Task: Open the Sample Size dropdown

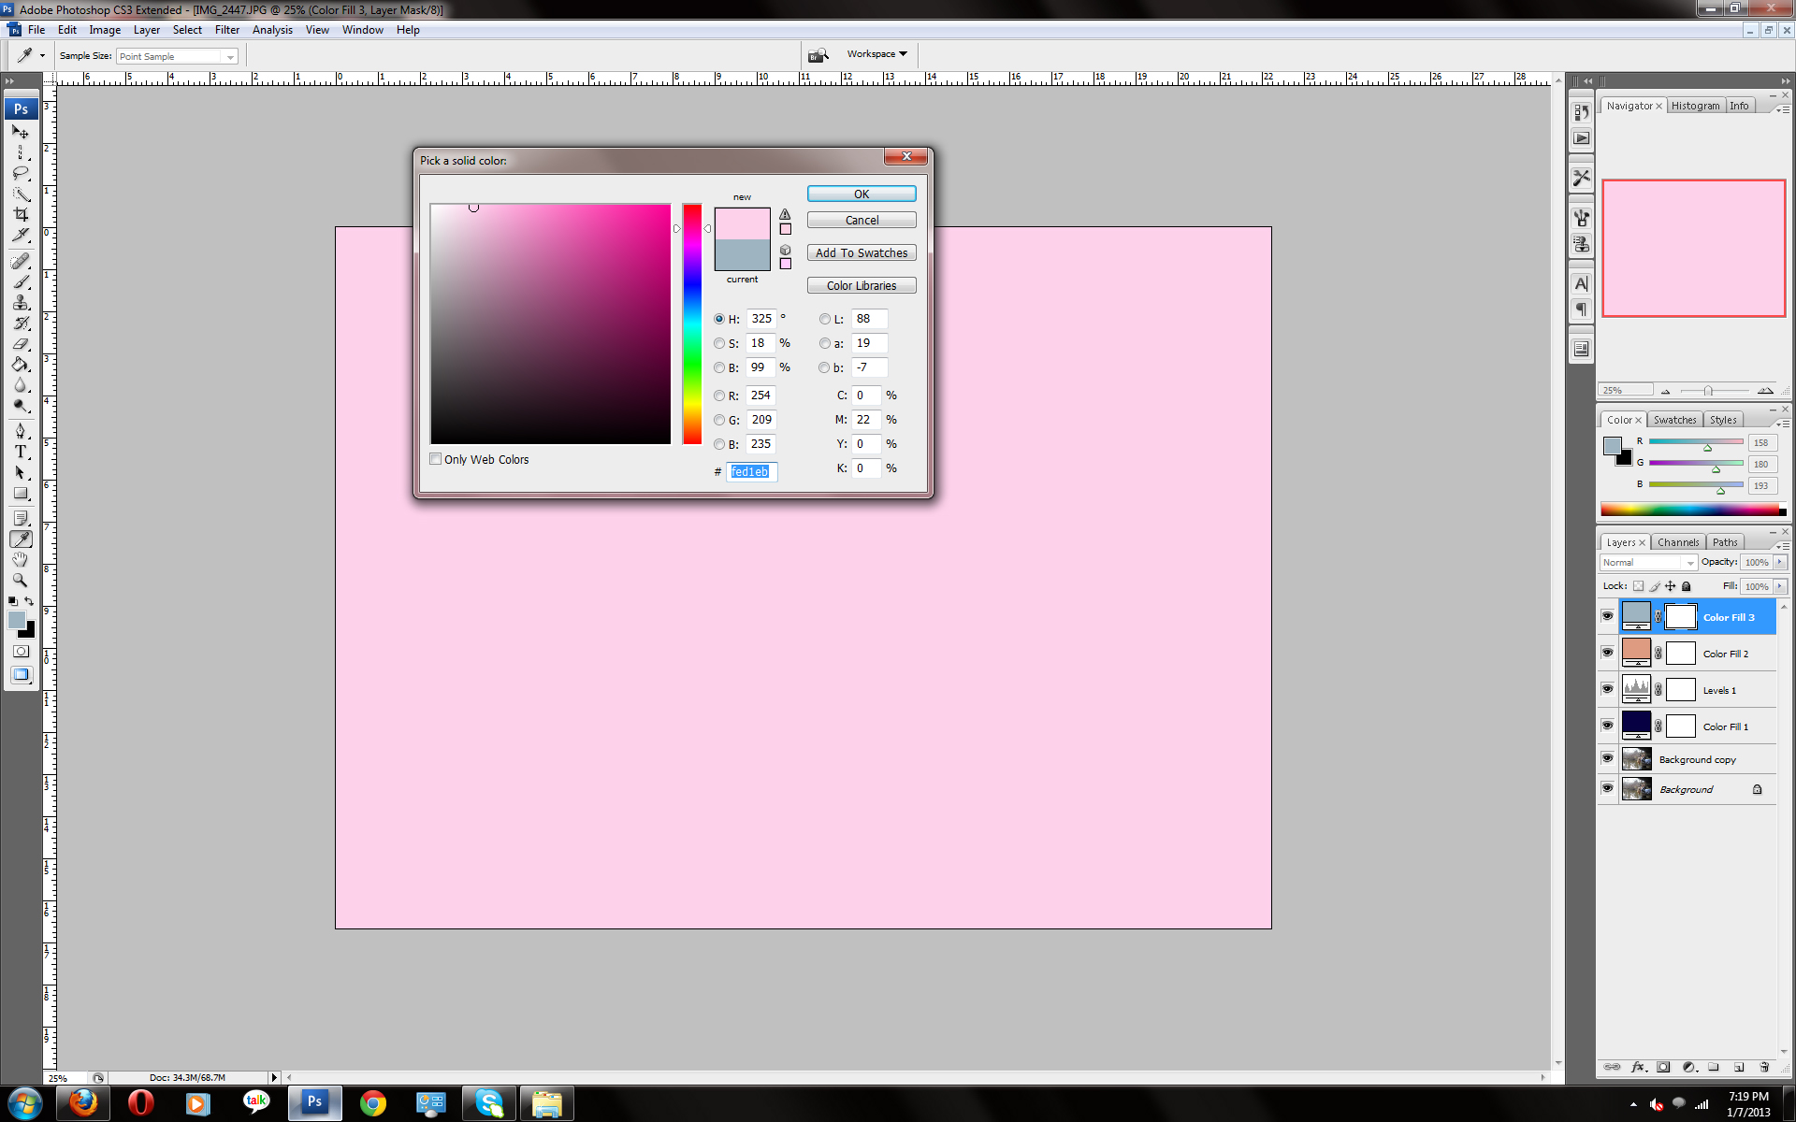Action: [177, 56]
